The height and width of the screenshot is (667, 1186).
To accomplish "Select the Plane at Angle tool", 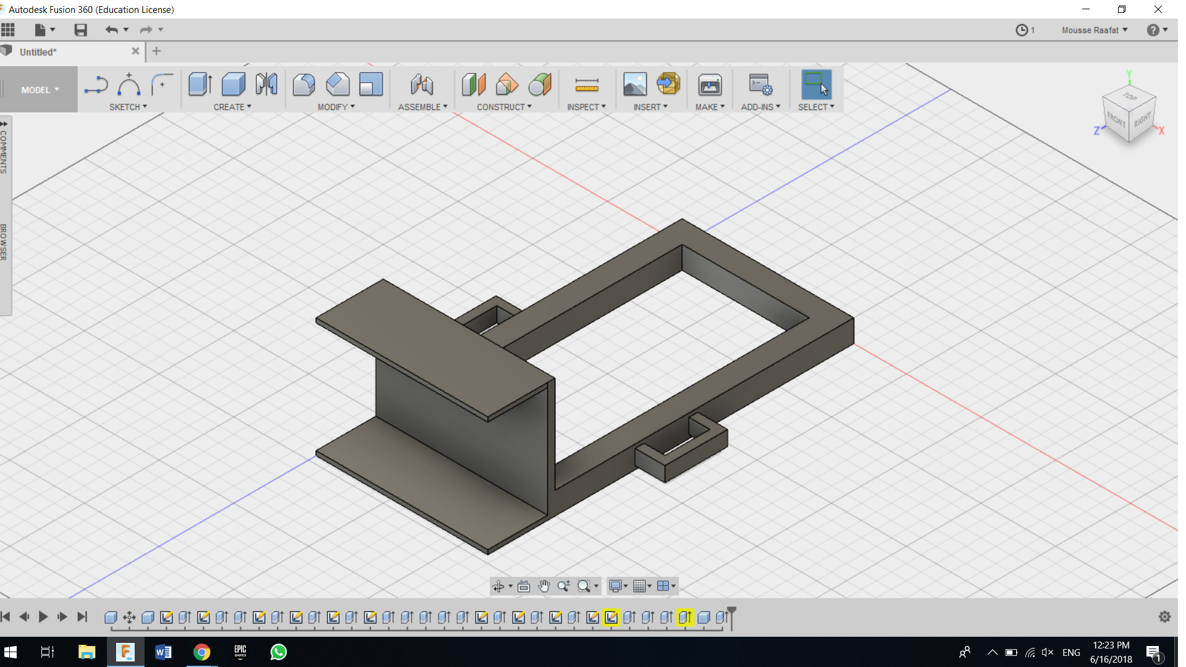I will 507,85.
